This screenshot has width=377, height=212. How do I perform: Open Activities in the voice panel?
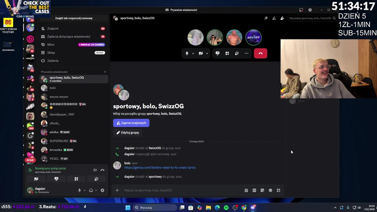(x=76, y=179)
